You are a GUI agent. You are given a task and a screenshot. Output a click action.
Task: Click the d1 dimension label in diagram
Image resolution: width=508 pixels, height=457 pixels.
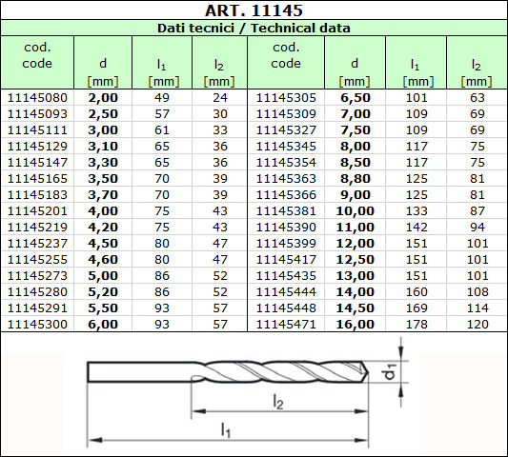(390, 371)
